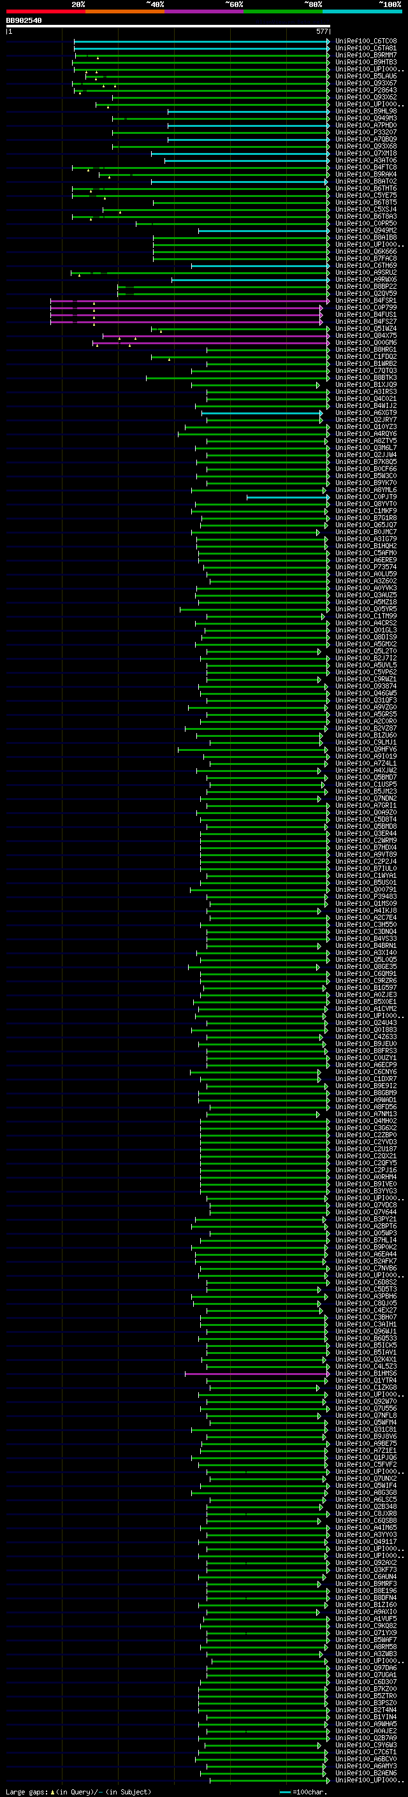Screen dimensions: 408x1797
Task: Open hit UniRef100_C6TC08
Action: click(x=366, y=41)
